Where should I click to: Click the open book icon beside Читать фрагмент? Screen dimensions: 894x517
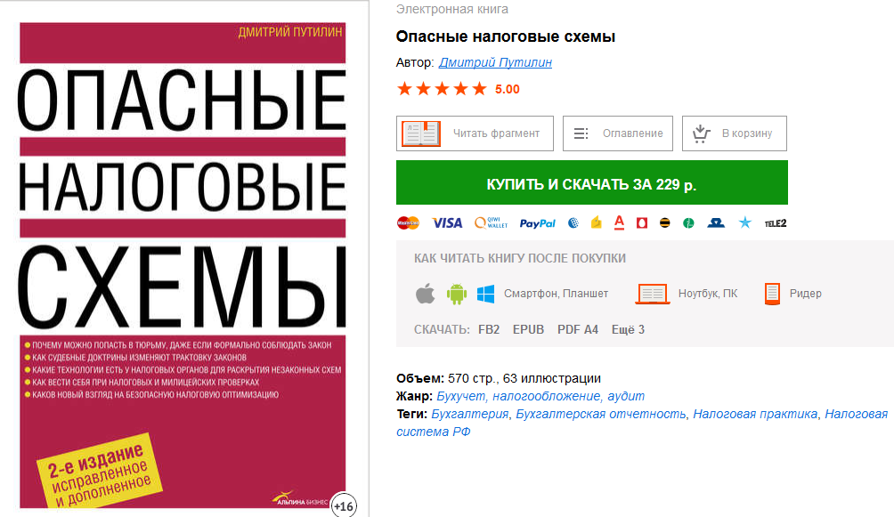[x=421, y=133]
